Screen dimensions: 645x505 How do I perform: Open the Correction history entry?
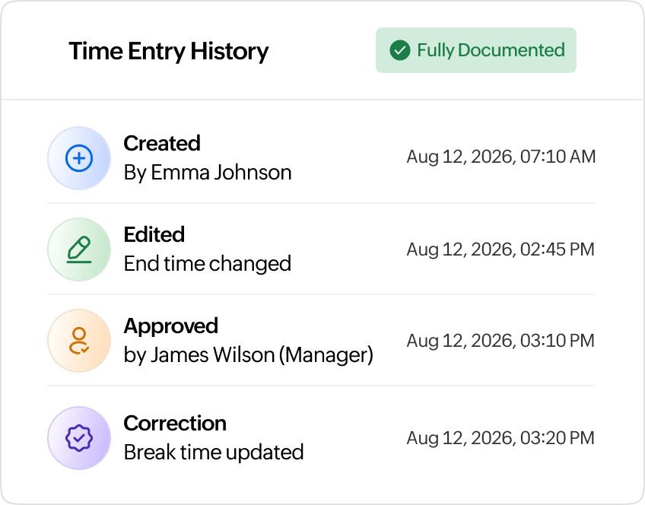(x=321, y=437)
